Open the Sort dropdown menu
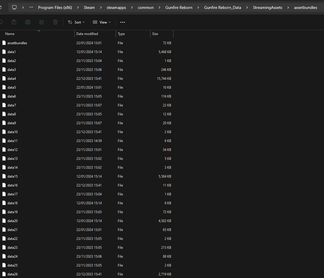This screenshot has height=278, width=324. tap(76, 22)
